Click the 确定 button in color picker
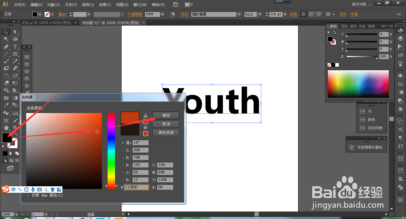The width and height of the screenshot is (406, 219). pos(166,115)
